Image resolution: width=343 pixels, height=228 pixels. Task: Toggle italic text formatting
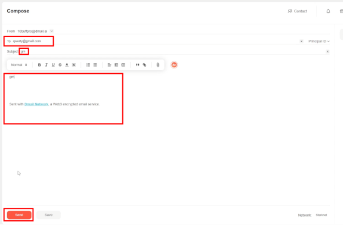[46, 65]
